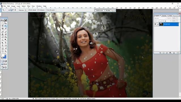This screenshot has height=102, width=181.
Task: Click the add layer style icon
Action: [x=160, y=53]
